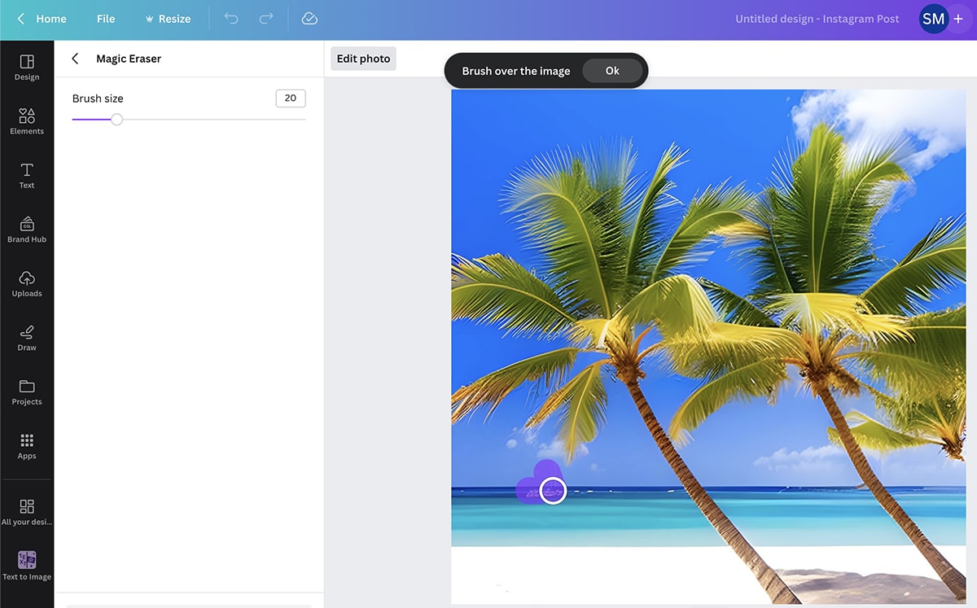
Task: Open the Projects folder panel
Action: tap(27, 391)
